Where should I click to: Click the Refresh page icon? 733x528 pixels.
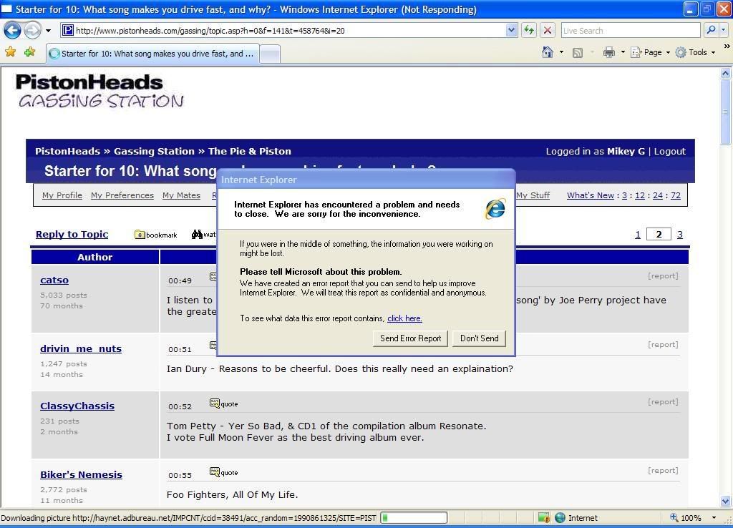529,31
